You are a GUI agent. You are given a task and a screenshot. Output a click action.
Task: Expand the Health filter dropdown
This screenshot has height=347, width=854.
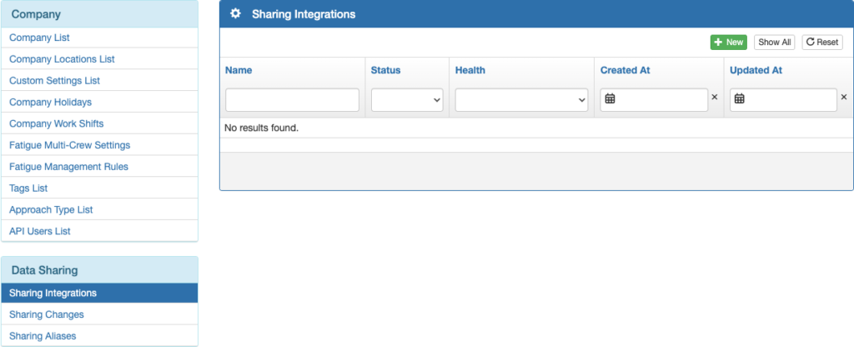click(521, 100)
